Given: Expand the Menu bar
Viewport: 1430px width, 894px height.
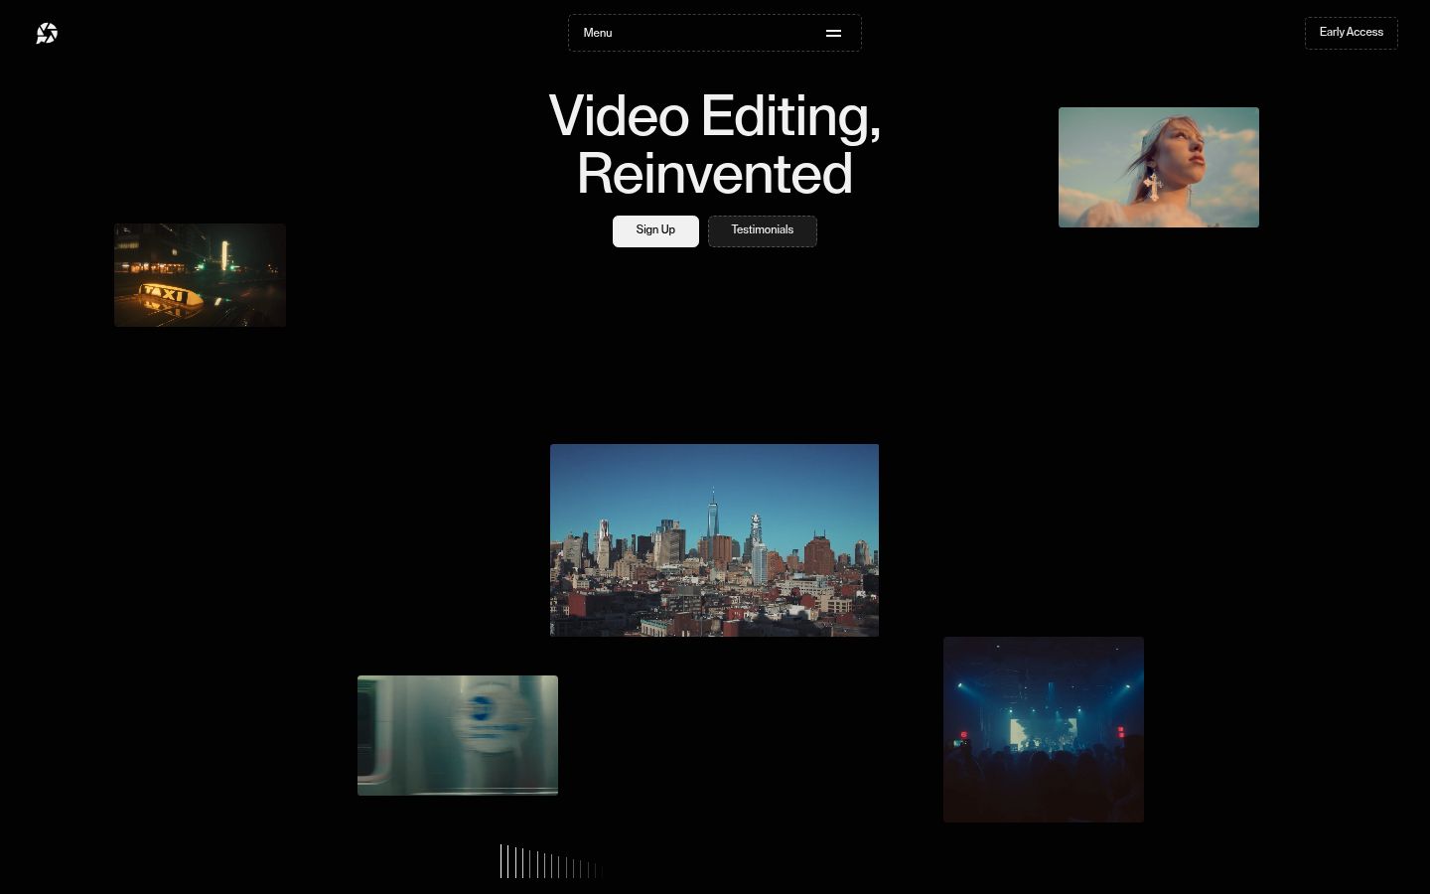Looking at the screenshot, I should pyautogui.click(x=715, y=33).
